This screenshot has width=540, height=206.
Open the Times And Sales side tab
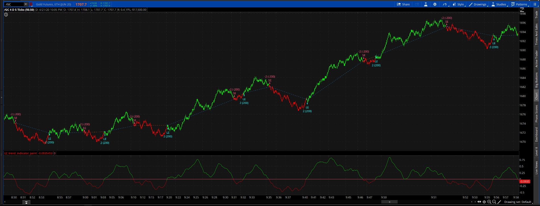pyautogui.click(x=537, y=34)
